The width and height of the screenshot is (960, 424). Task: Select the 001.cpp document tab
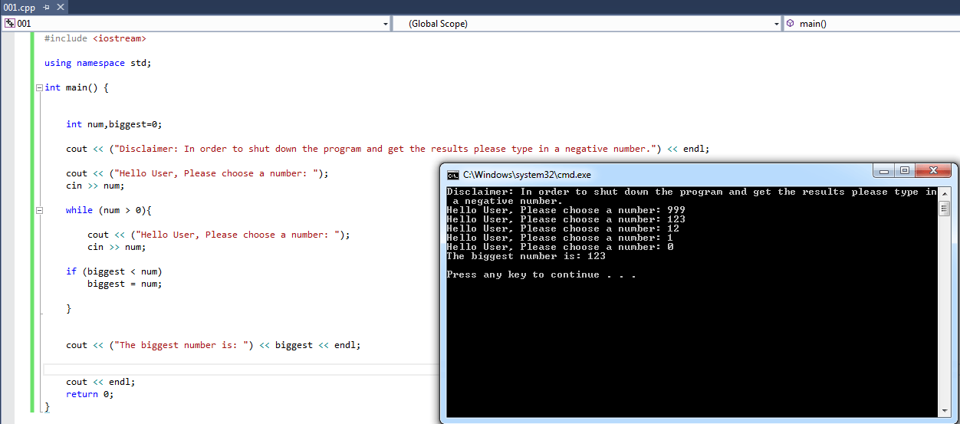pyautogui.click(x=18, y=7)
